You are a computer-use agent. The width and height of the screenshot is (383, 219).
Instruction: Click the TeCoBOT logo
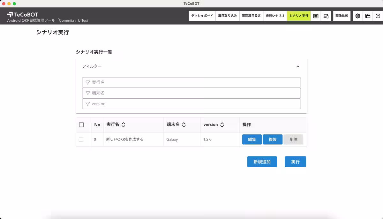click(22, 14)
